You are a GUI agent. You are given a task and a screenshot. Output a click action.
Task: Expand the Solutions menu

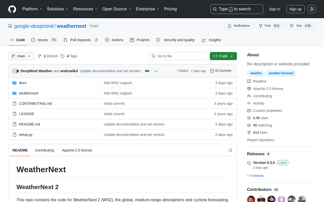[x=58, y=9]
